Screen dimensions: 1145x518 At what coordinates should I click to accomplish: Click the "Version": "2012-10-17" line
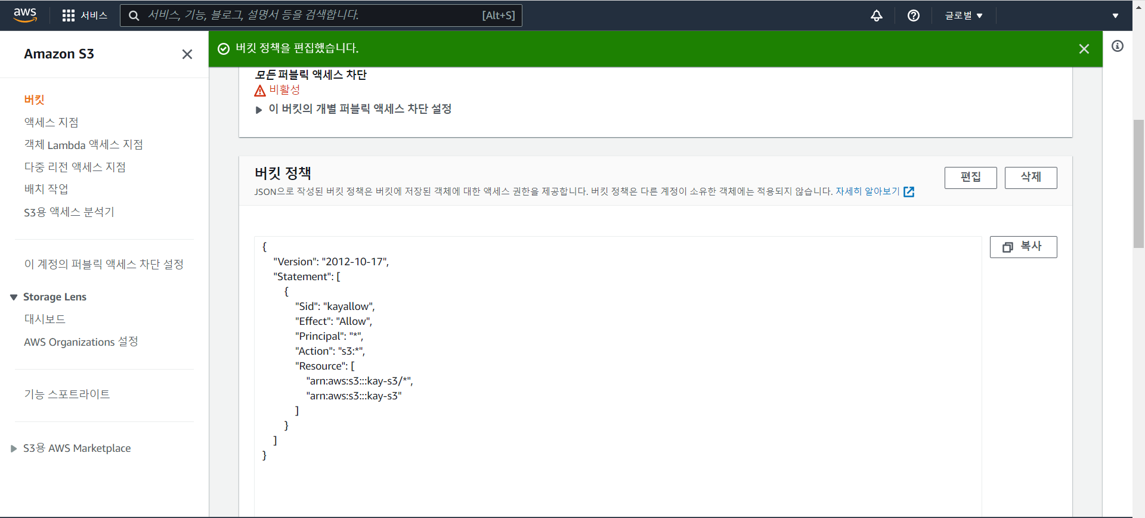[x=331, y=262]
